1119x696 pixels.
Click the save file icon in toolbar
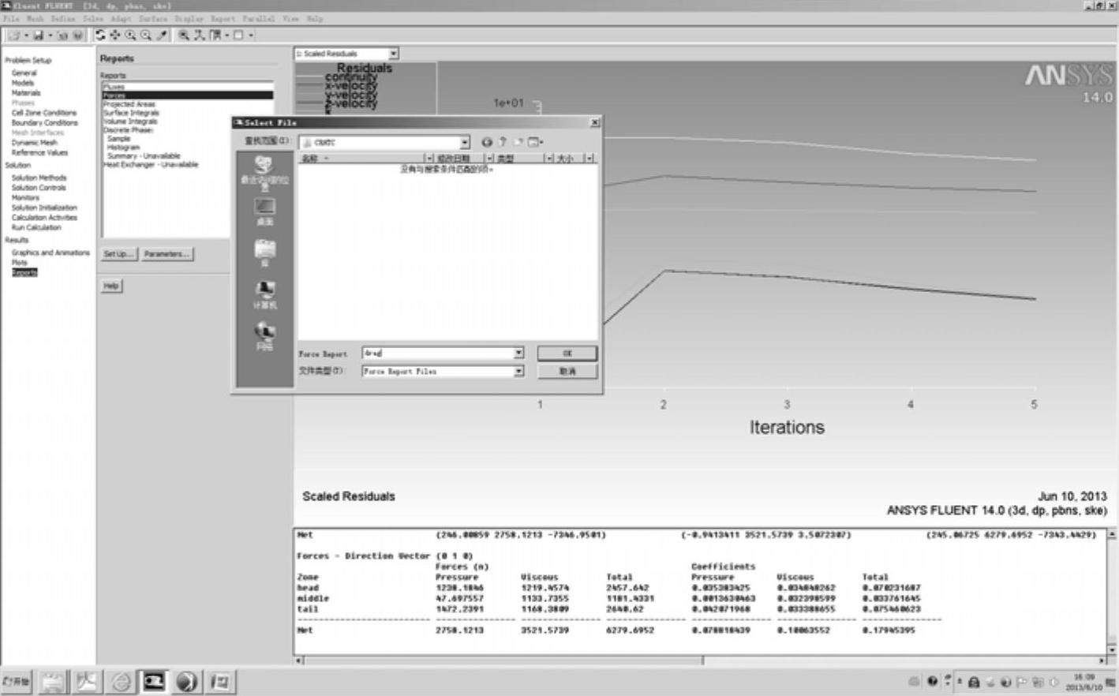click(x=38, y=36)
